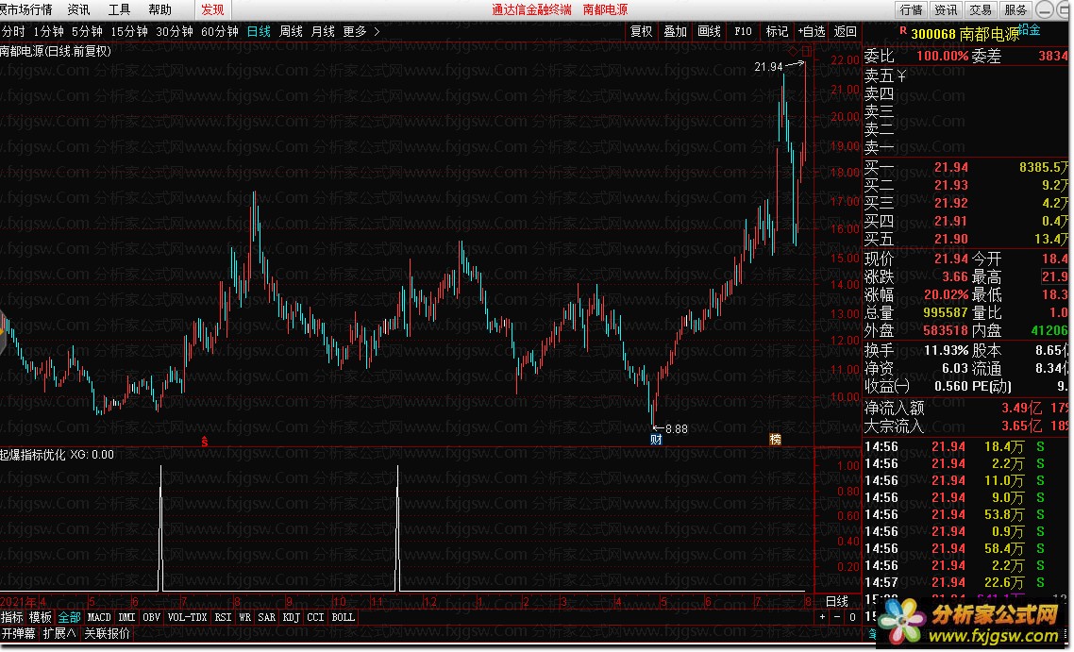Switch indicator to BOLL
Viewport: 1074px width, 652px height.
344,617
